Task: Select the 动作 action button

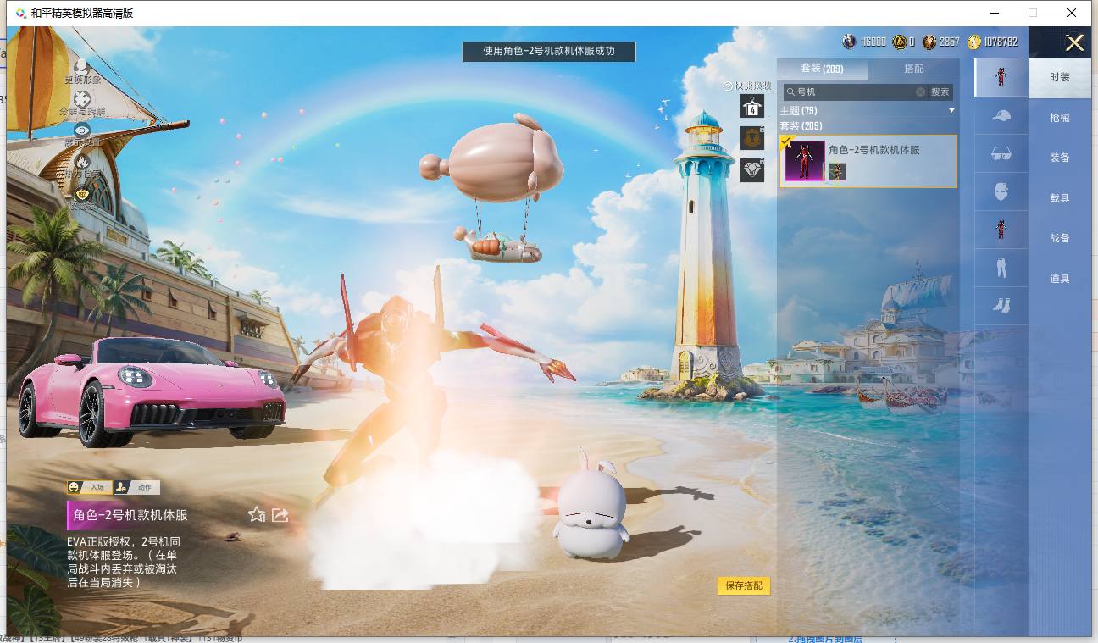Action: [x=136, y=487]
